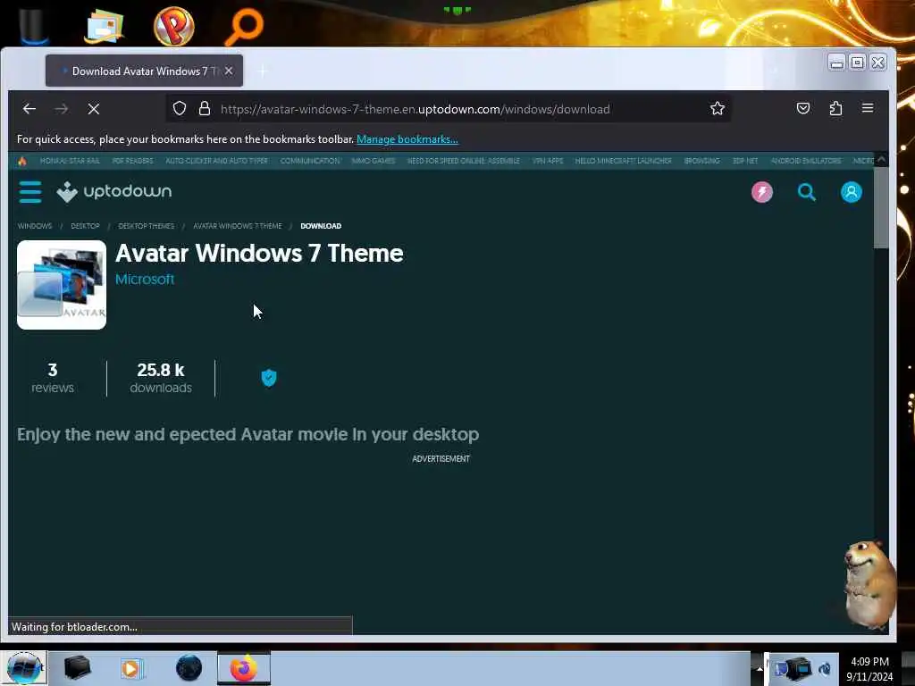This screenshot has height=686, width=915.
Task: Open the 4:09 PM taskbar clock
Action: (869, 669)
